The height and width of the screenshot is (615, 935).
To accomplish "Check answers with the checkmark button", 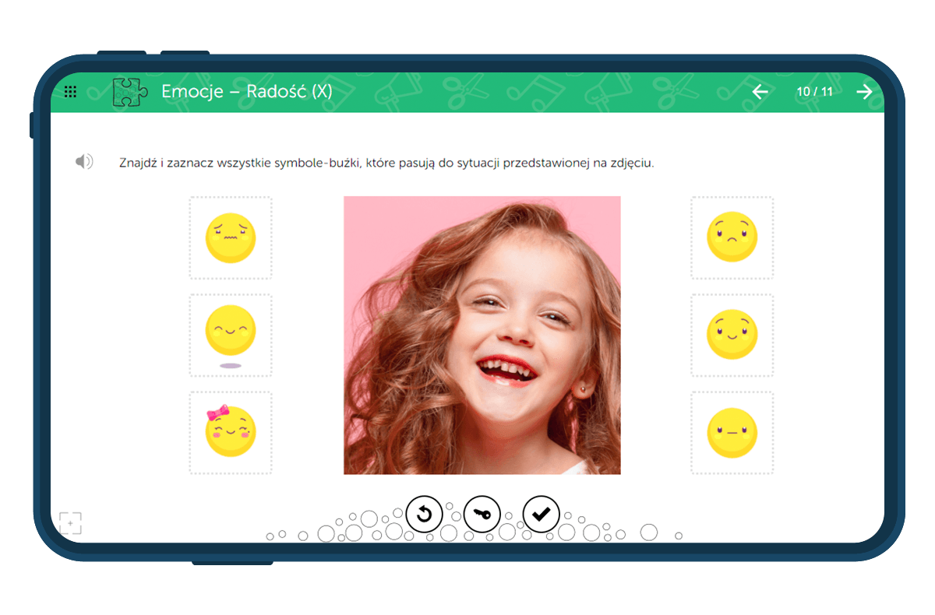I will coord(541,514).
